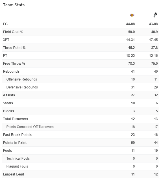
Task: Select the Total Turnovers row label
Action: click(16, 119)
